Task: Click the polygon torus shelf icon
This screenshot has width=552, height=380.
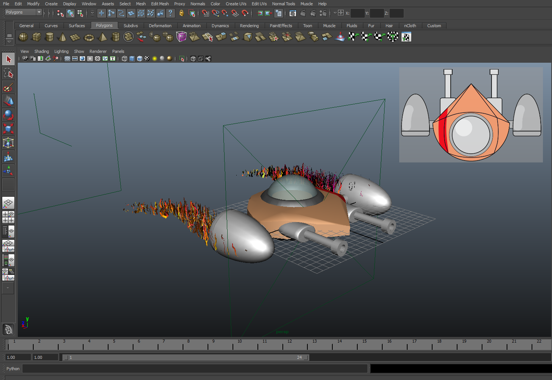Action: tap(89, 37)
